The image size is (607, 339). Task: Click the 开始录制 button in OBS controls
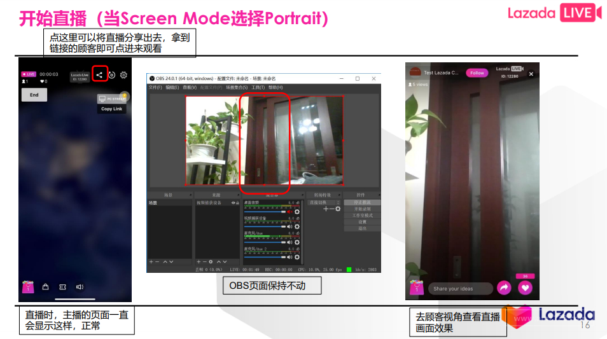pos(362,209)
